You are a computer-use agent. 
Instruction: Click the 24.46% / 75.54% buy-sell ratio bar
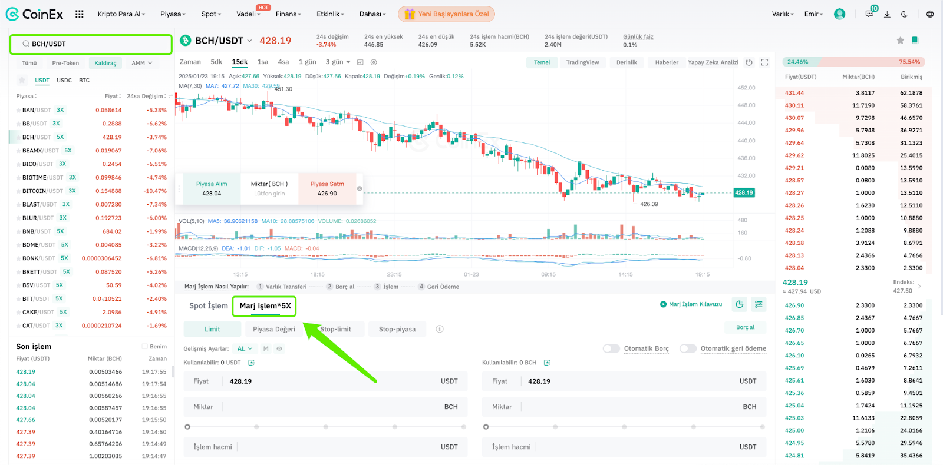coord(853,62)
